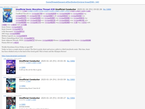Open the Sylvanna thread link >>>/co/446269

click(48, 40)
